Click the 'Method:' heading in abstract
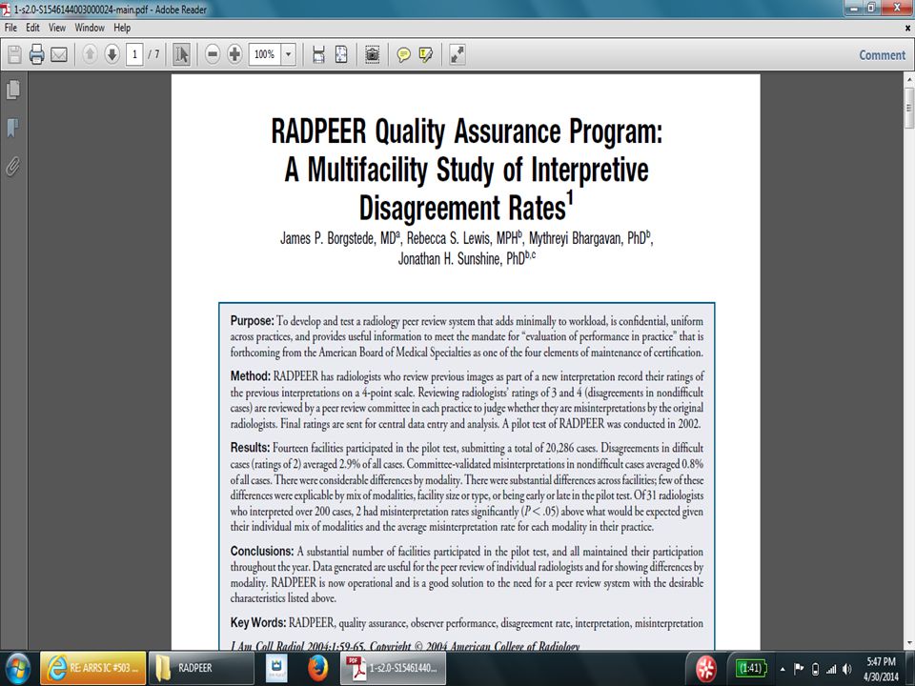 [x=250, y=376]
